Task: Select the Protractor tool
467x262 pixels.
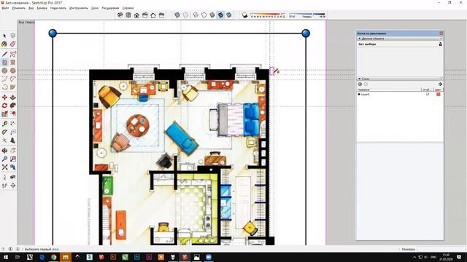Action: 4,132
